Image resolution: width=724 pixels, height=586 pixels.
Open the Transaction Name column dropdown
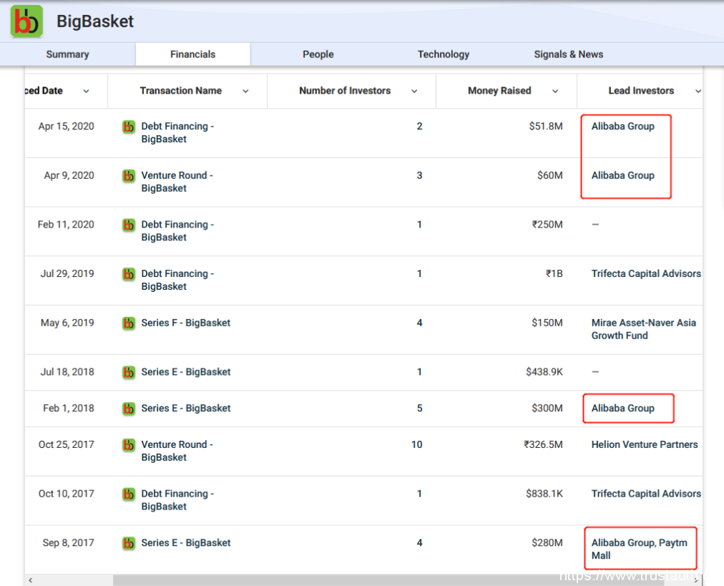[245, 91]
